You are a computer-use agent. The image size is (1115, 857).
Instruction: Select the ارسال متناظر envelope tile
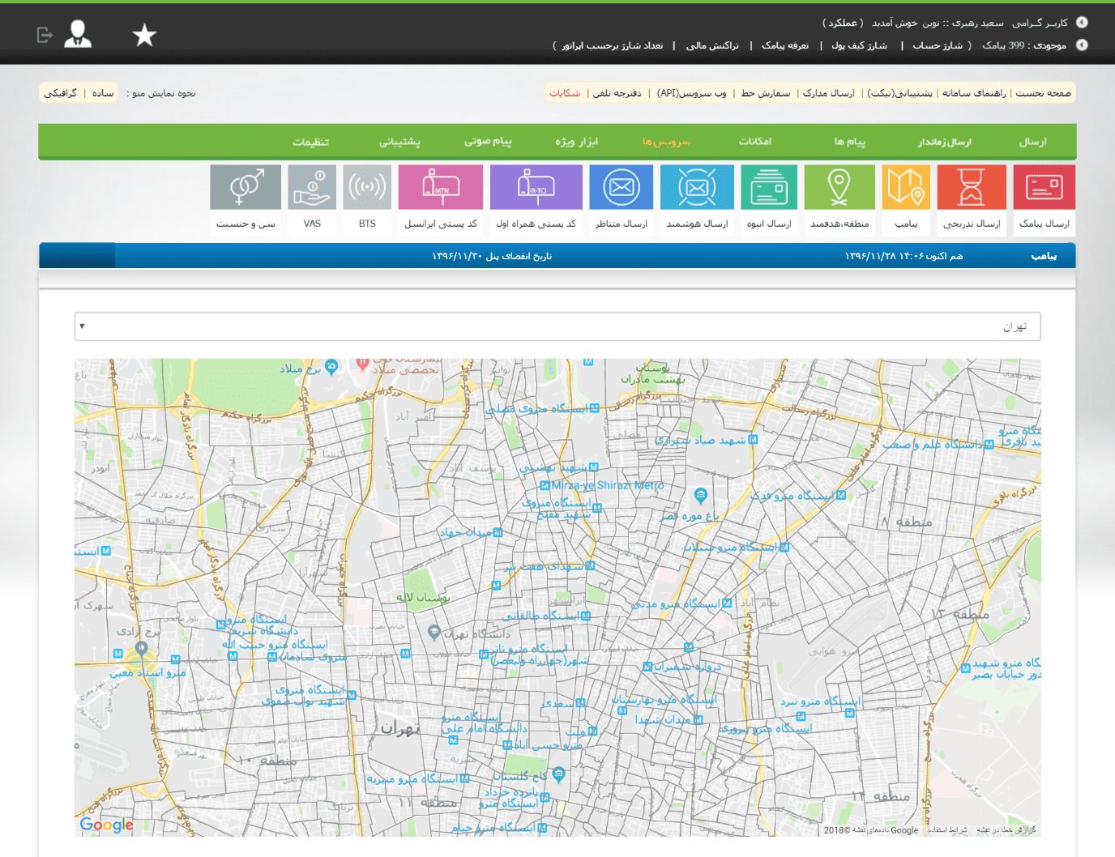622,199
